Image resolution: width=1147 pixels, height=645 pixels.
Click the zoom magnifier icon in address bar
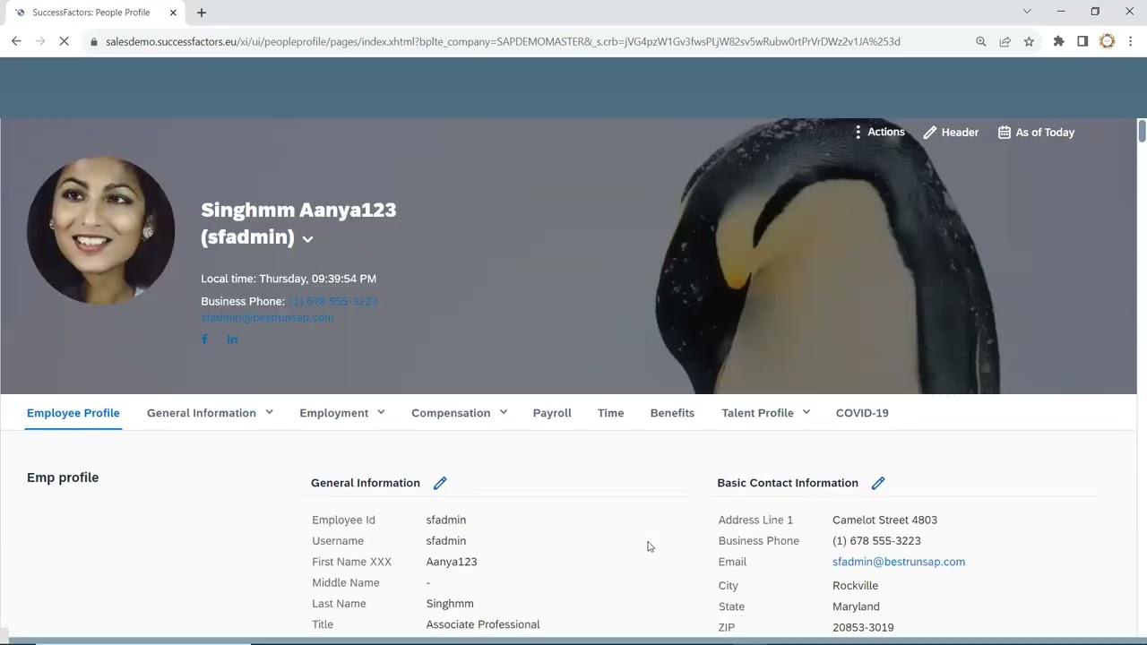981,41
